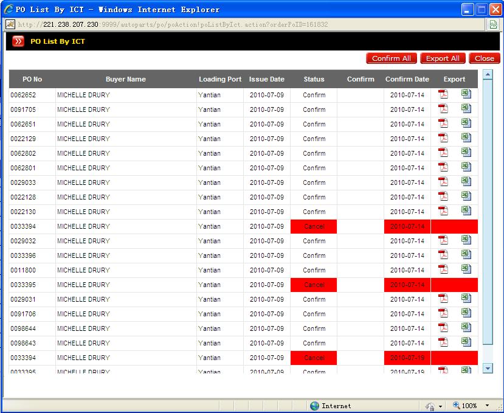Click PDF icon for PO 0022129
This screenshot has height=413, width=504.
pyautogui.click(x=443, y=137)
